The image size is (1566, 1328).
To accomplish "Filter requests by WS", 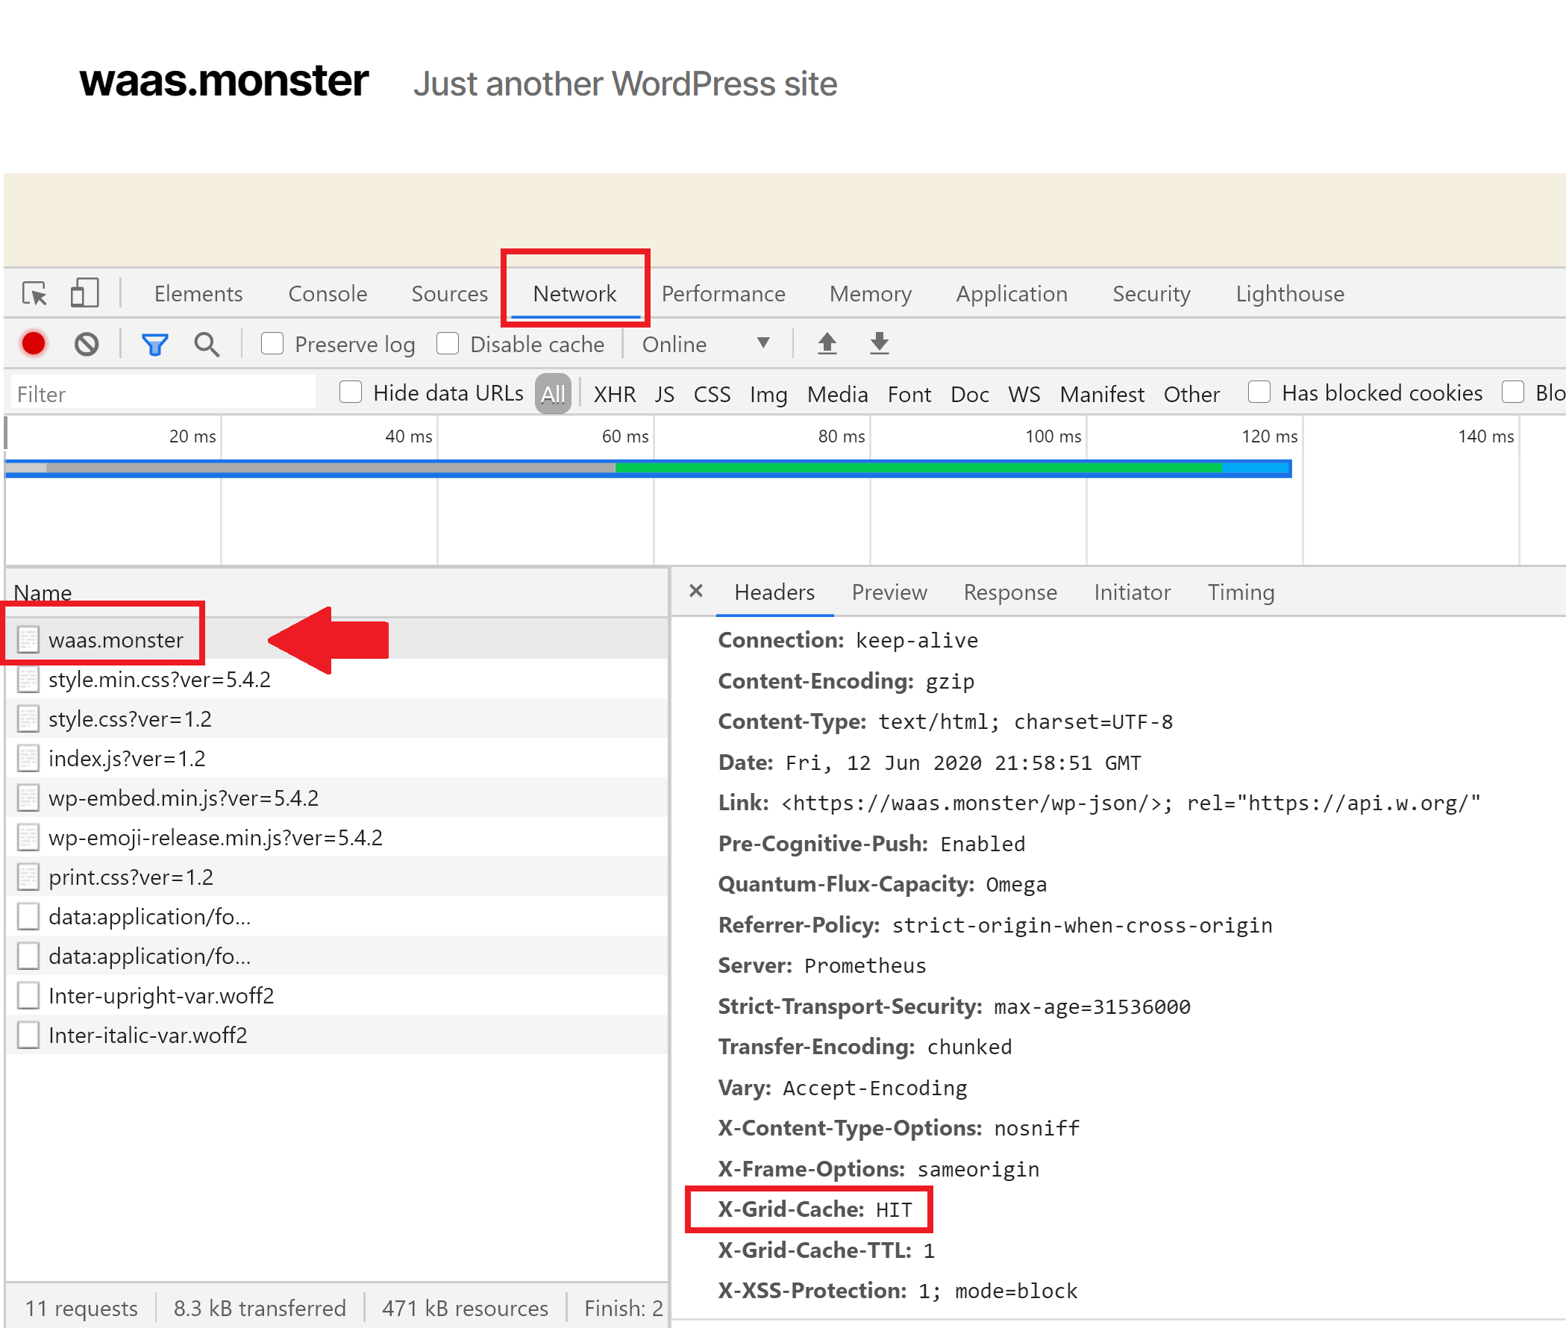I will point(1024,394).
